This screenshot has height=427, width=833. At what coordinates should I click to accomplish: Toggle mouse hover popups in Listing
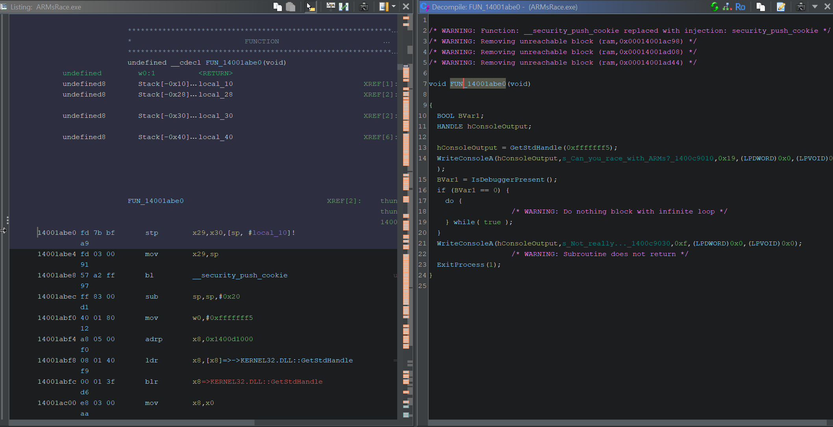tap(311, 7)
